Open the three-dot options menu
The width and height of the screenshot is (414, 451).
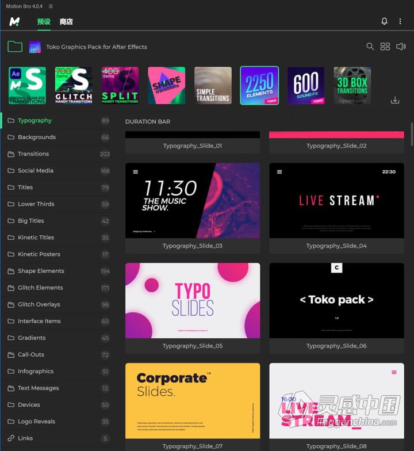[x=400, y=21]
